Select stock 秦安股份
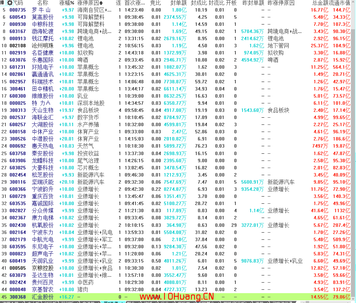 (x=43, y=153)
